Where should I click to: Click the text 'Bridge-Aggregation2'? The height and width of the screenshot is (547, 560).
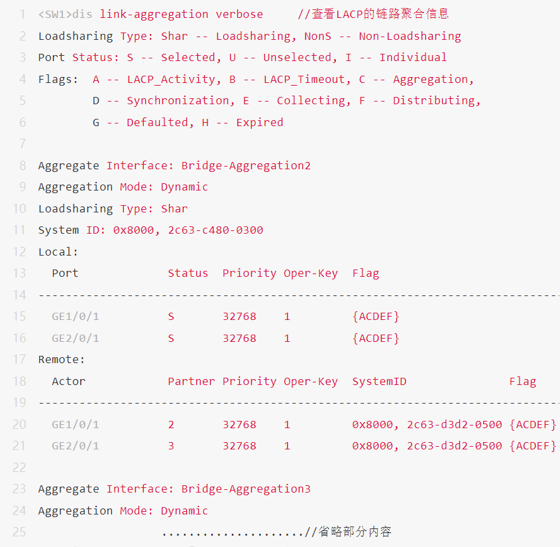[x=246, y=165]
